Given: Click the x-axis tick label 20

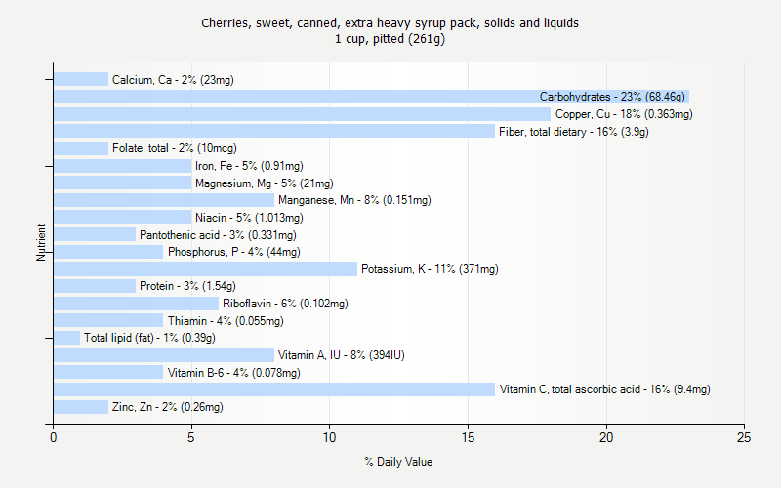Looking at the screenshot, I should coord(606,437).
